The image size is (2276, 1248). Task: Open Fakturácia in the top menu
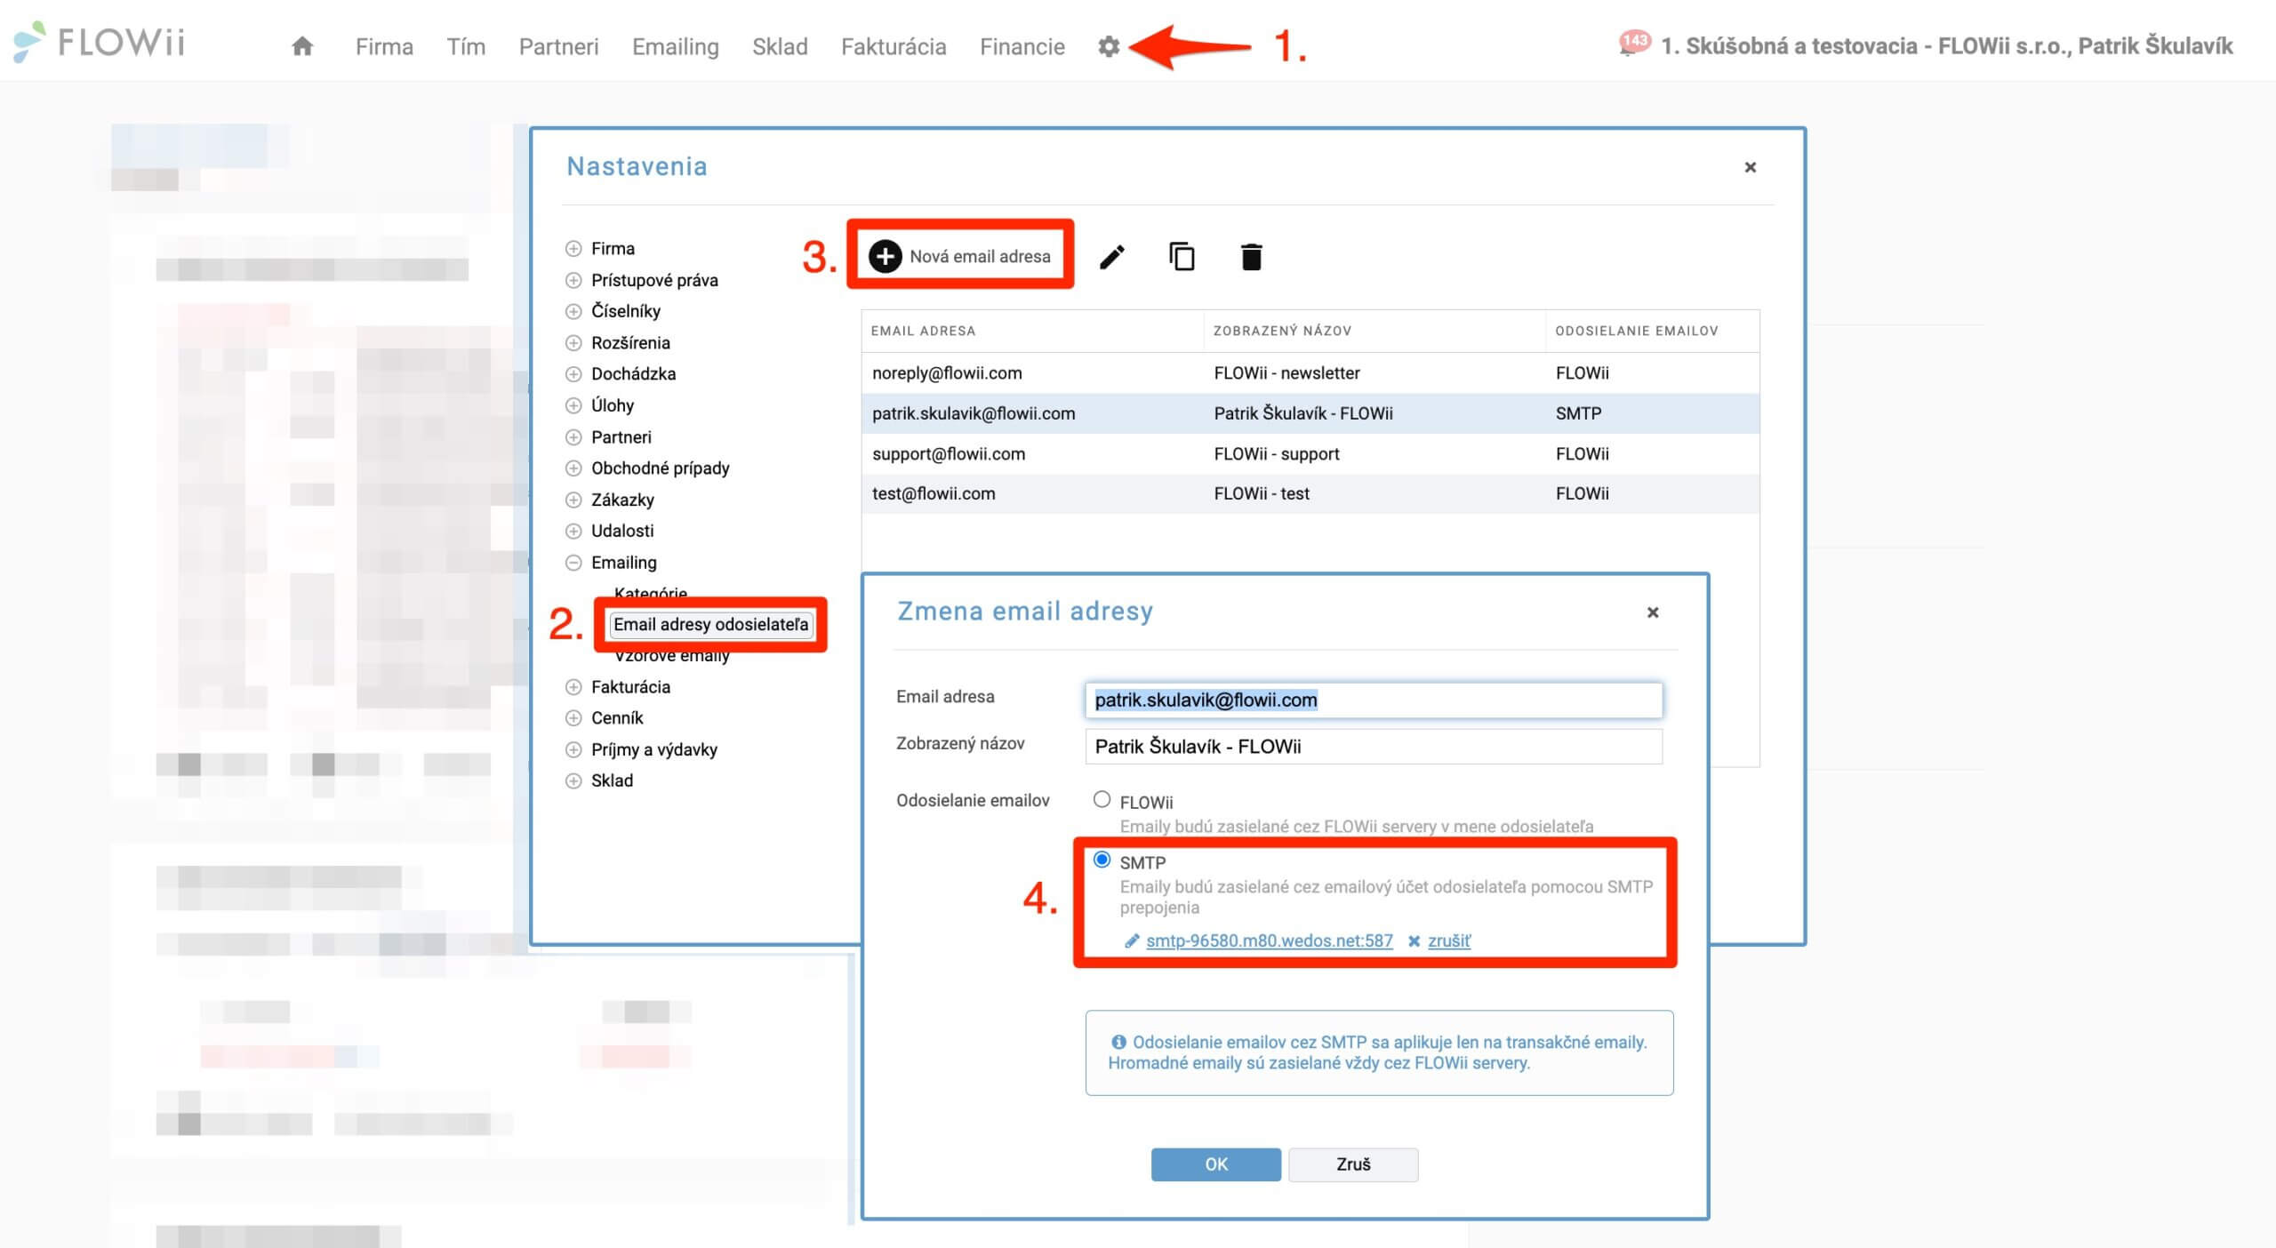tap(894, 46)
